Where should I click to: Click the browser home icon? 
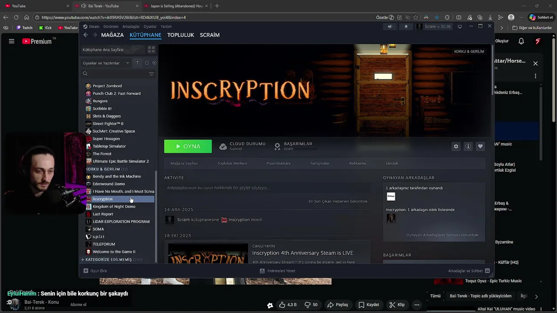[27, 17]
